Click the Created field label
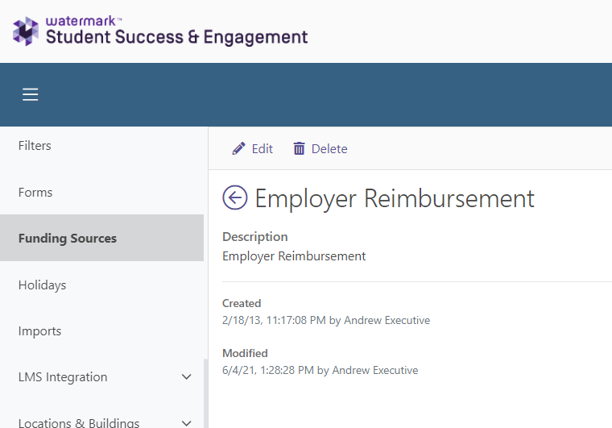This screenshot has width=612, height=428. coord(242,303)
